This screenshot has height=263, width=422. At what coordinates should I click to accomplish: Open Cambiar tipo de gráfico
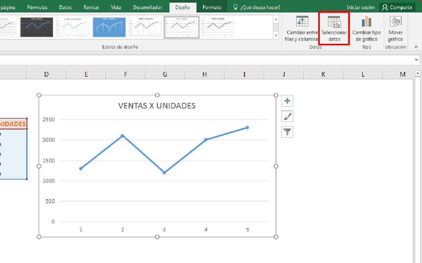click(x=366, y=29)
